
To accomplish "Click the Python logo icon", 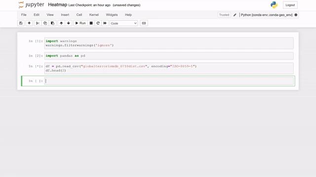I will click(x=274, y=5).
